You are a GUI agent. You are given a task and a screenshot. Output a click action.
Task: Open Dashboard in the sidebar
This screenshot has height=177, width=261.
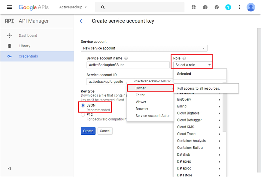(37, 36)
